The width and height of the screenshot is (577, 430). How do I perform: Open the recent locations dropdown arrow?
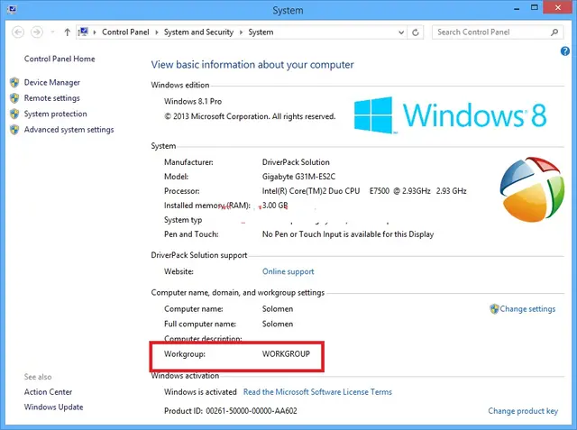coord(52,32)
